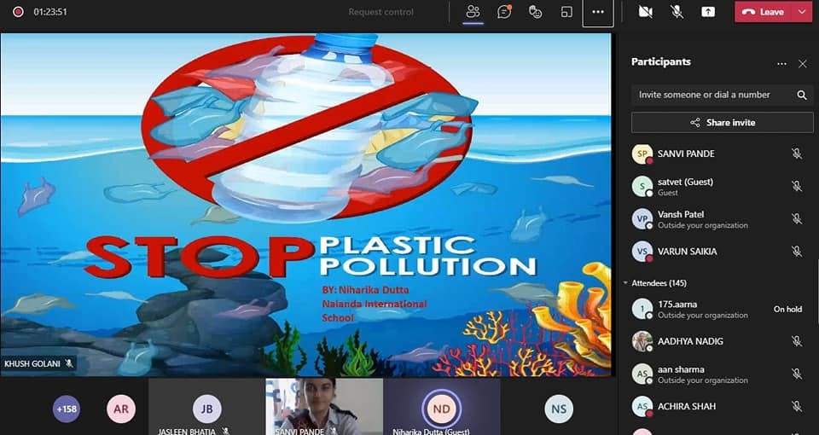Open the reactions and raise hand icon
This screenshot has width=819, height=435.
536,12
